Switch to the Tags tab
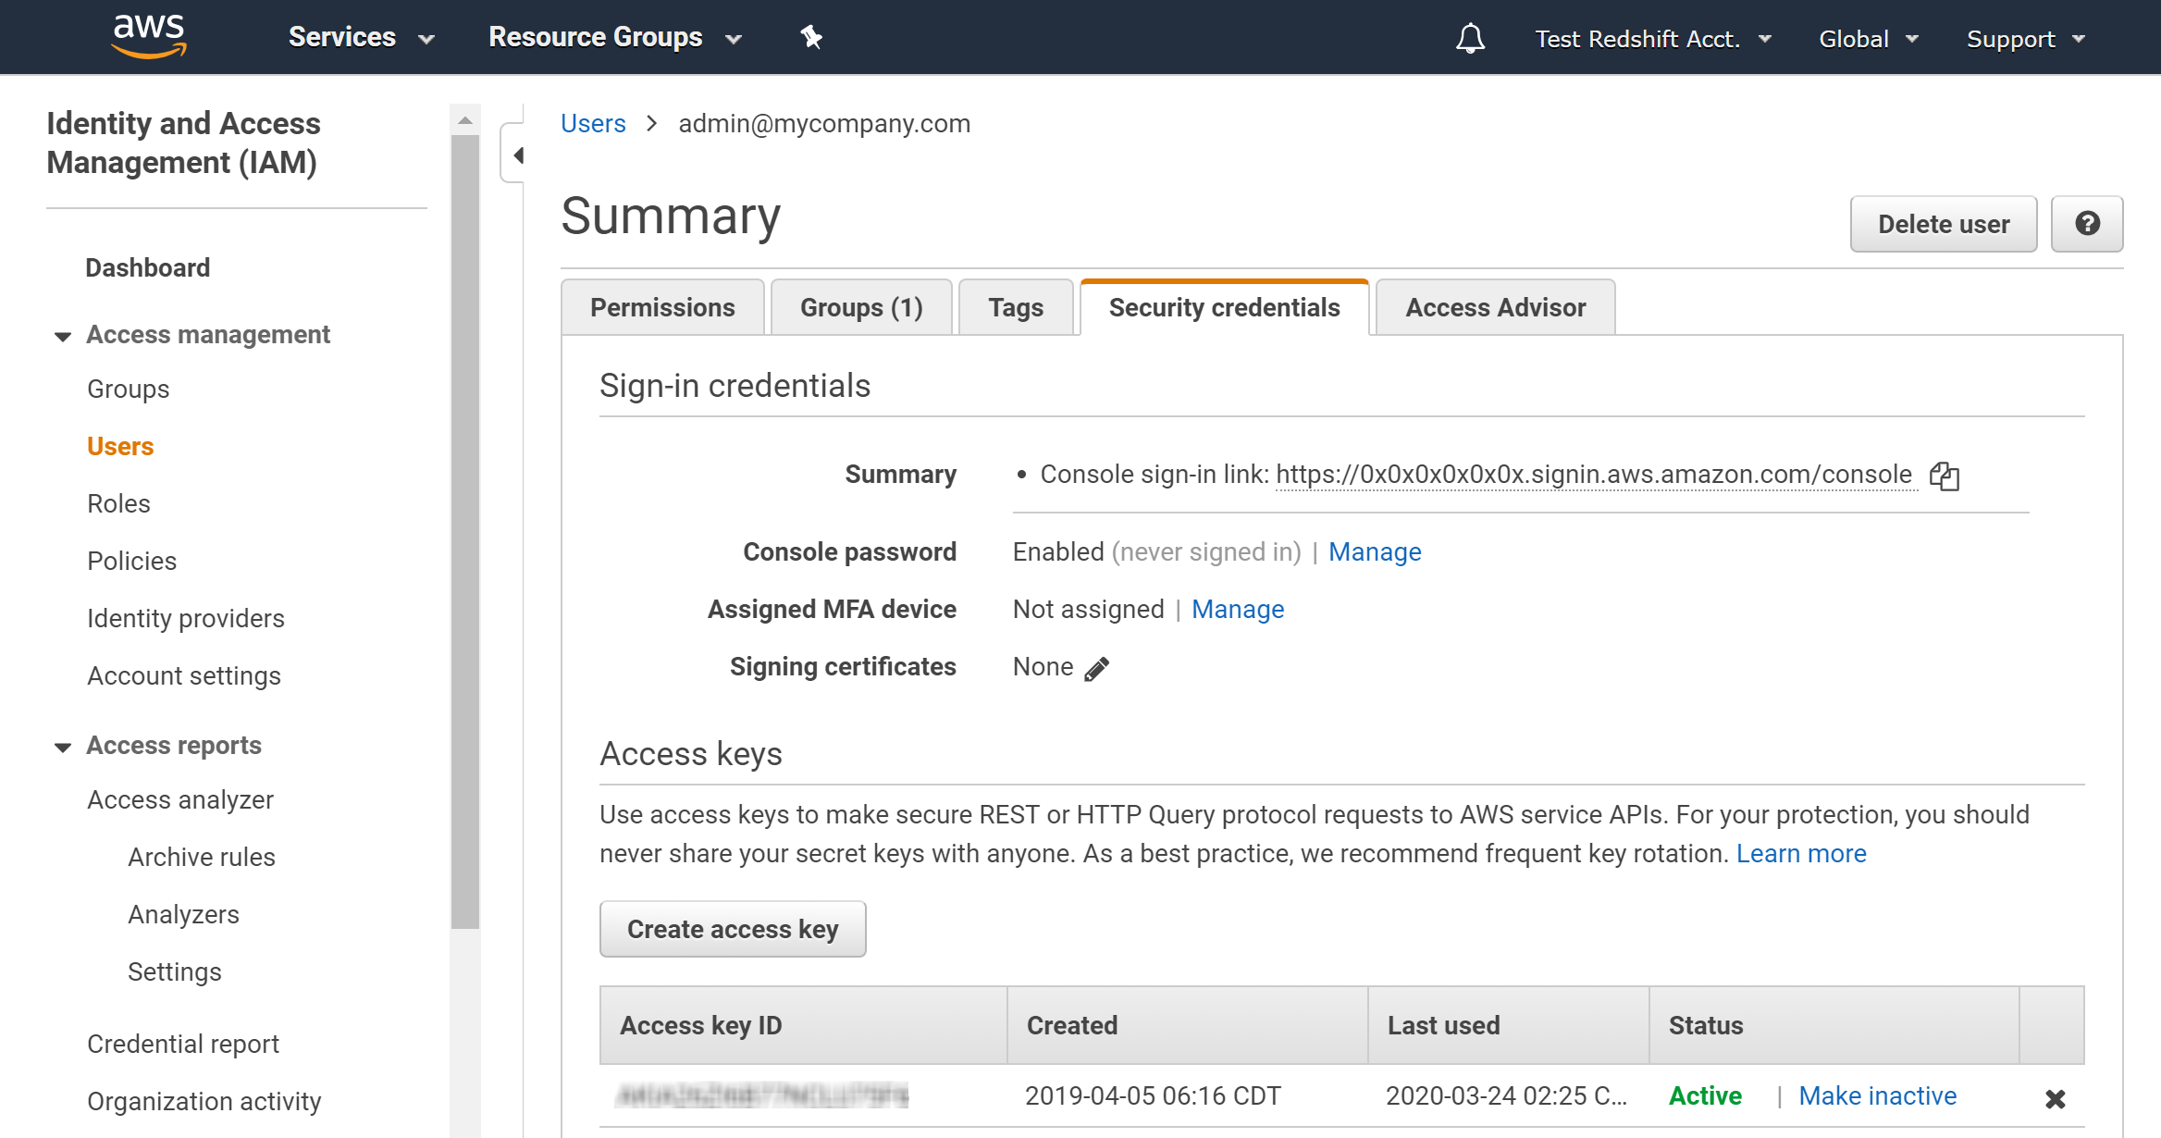The height and width of the screenshot is (1138, 2161). [1016, 307]
